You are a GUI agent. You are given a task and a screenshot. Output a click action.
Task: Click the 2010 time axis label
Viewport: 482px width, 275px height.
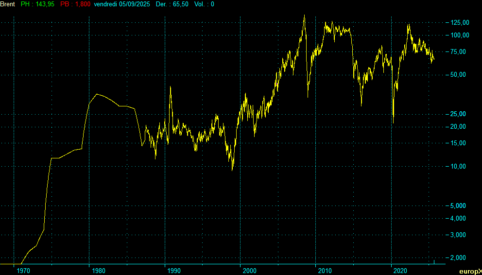(x=325, y=270)
